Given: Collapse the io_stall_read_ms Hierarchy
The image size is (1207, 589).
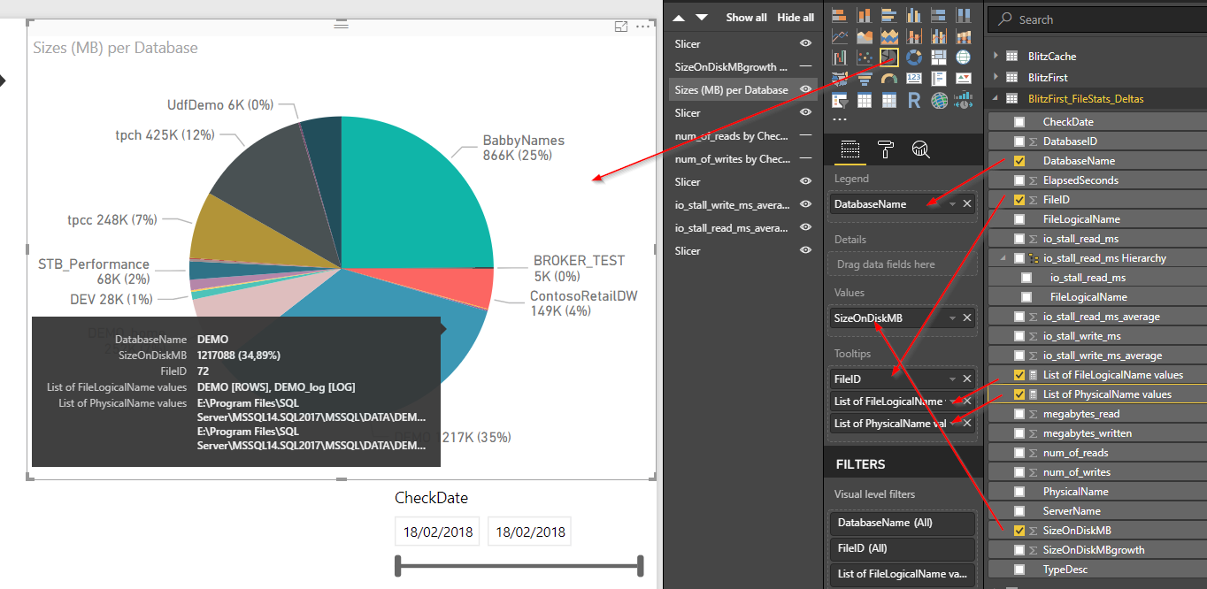Looking at the screenshot, I should (1003, 258).
